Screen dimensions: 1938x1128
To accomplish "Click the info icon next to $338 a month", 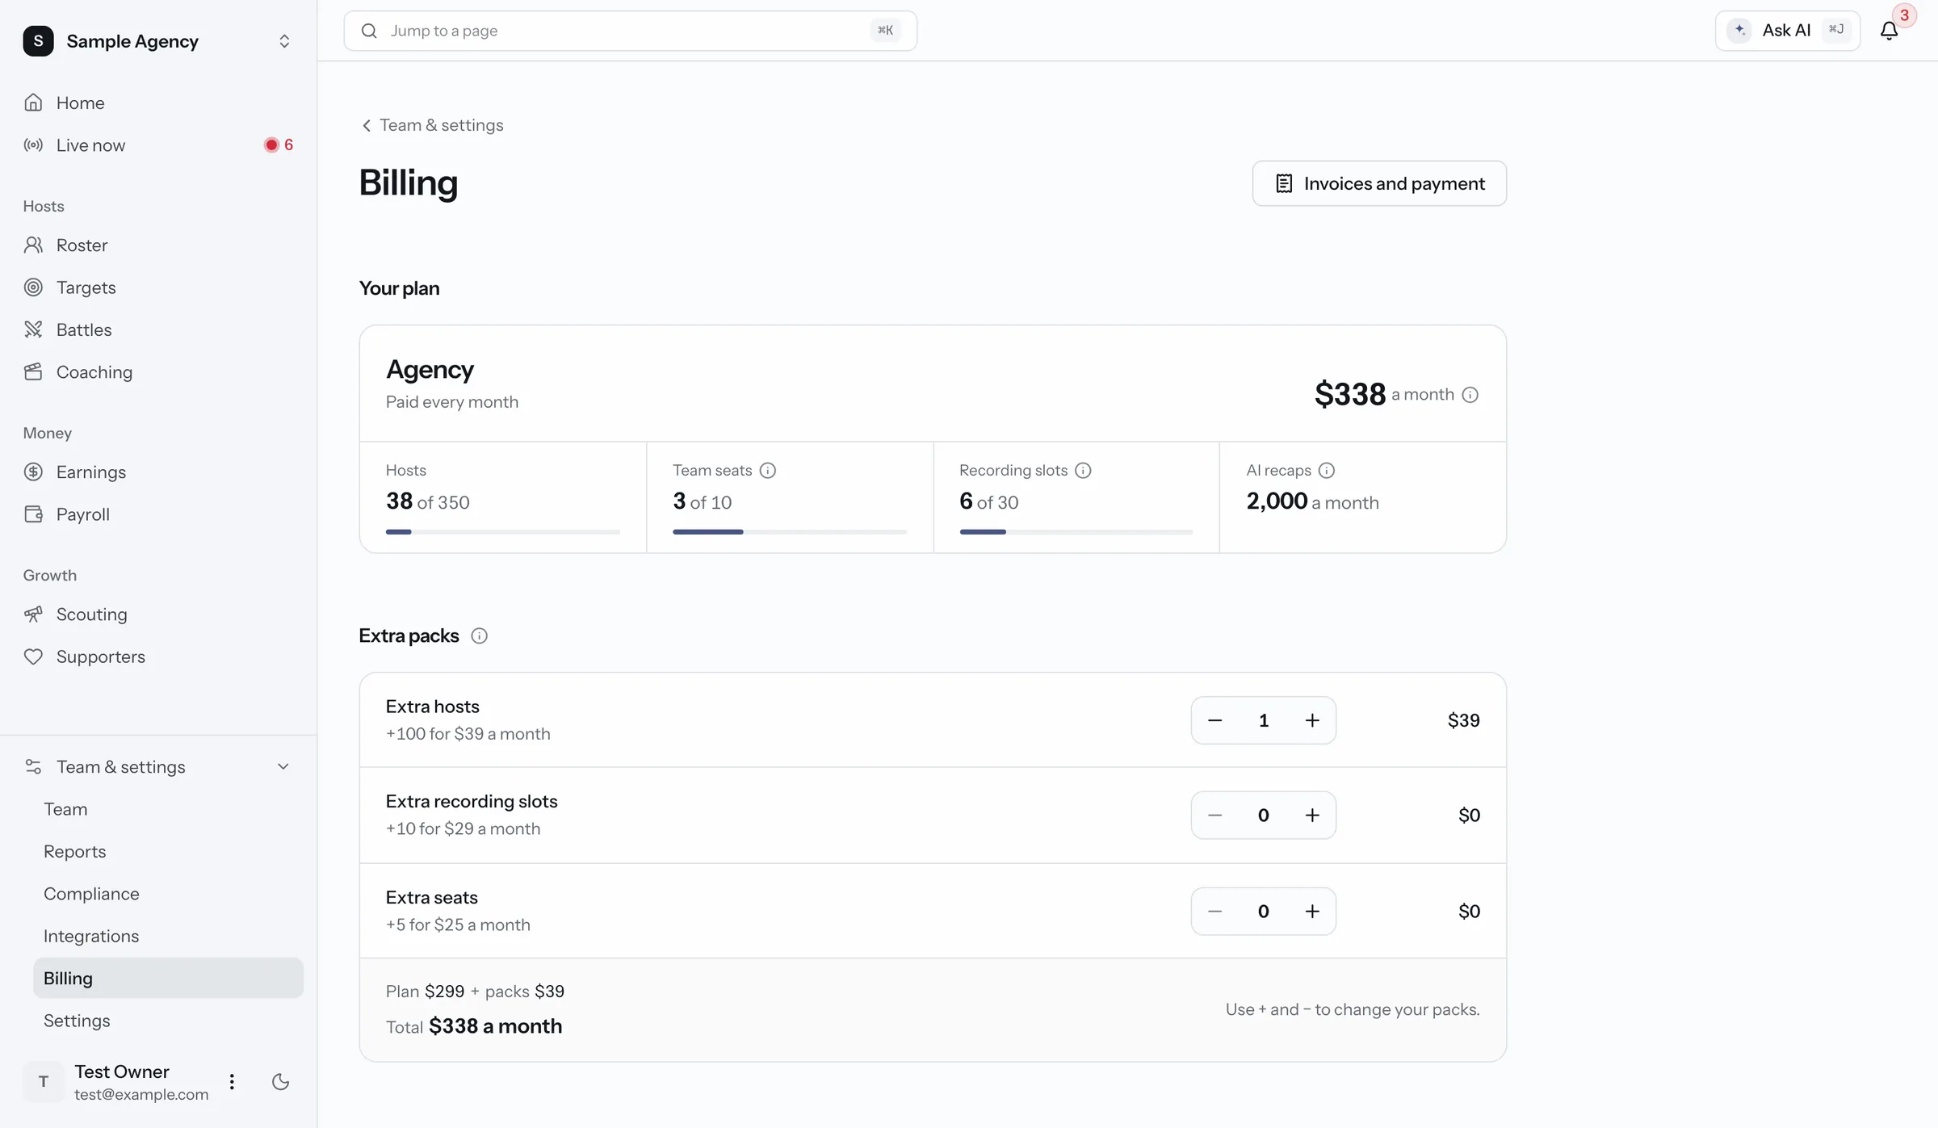I will pos(1470,395).
